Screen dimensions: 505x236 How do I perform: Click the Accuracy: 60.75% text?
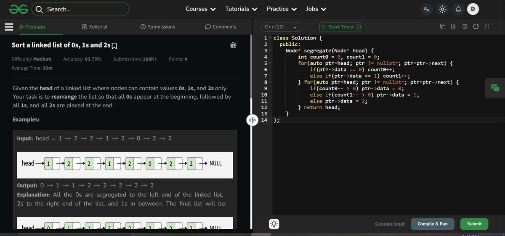[82, 59]
